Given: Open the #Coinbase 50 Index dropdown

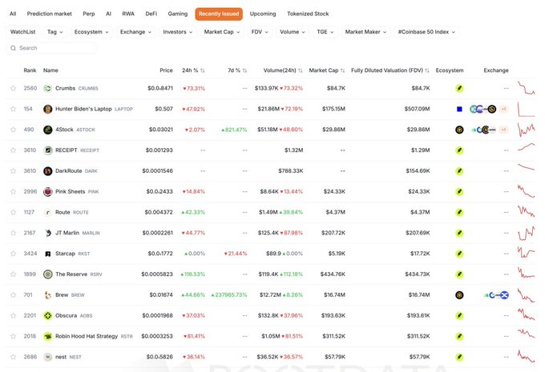Looking at the screenshot, I should pos(426,32).
